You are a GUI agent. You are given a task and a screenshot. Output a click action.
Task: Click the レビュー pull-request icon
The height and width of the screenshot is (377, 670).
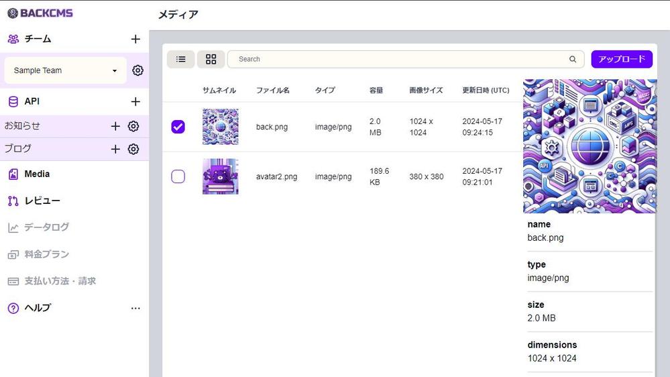(13, 201)
